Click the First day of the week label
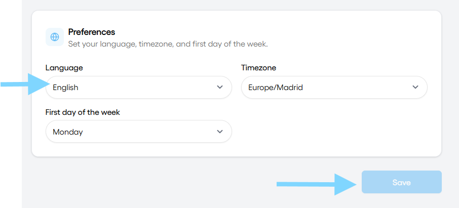 83,112
